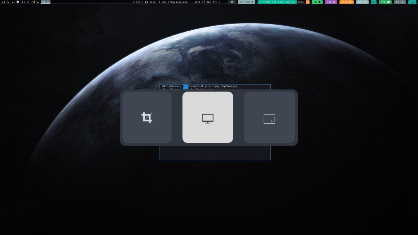Click the crossed-eye idle inhibitor icon
The image size is (418, 235).
[232, 2]
